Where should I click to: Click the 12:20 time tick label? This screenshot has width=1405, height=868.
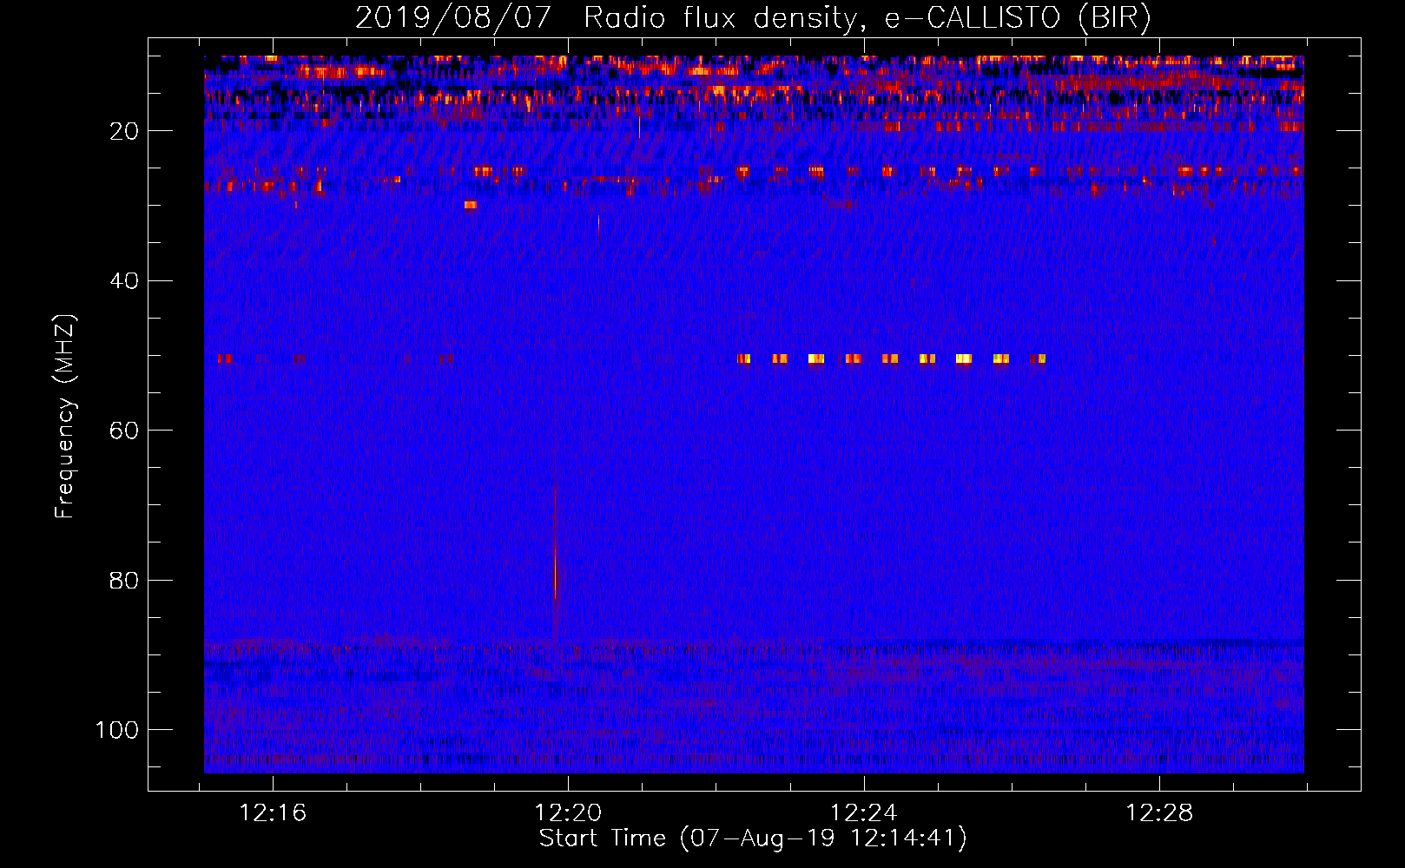pos(568,813)
